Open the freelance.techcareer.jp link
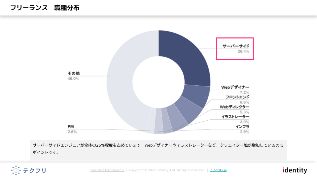Screen dimensions: 317x178 tap(107, 170)
